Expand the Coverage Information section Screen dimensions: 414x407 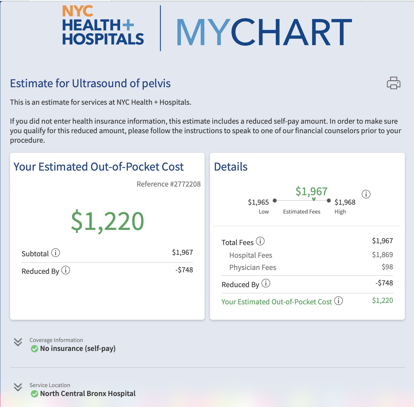click(18, 342)
